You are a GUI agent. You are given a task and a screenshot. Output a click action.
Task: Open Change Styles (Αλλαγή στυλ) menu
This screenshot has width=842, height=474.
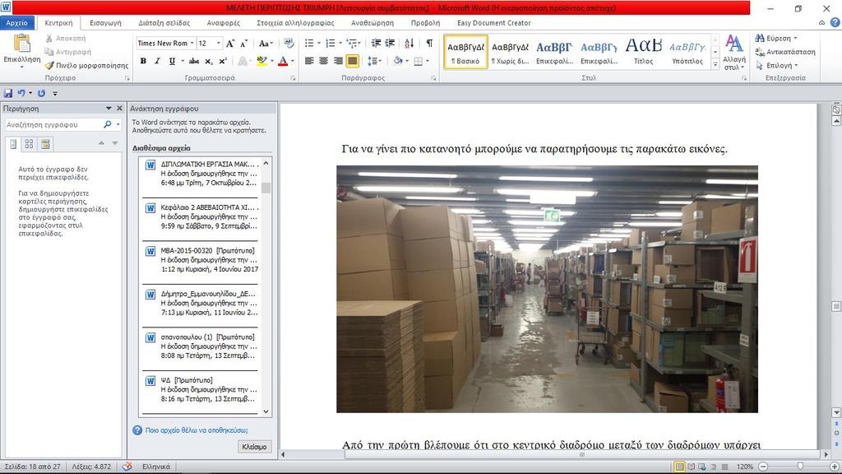tap(734, 52)
